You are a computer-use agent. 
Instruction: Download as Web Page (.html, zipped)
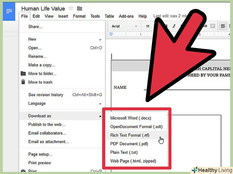coord(136,161)
